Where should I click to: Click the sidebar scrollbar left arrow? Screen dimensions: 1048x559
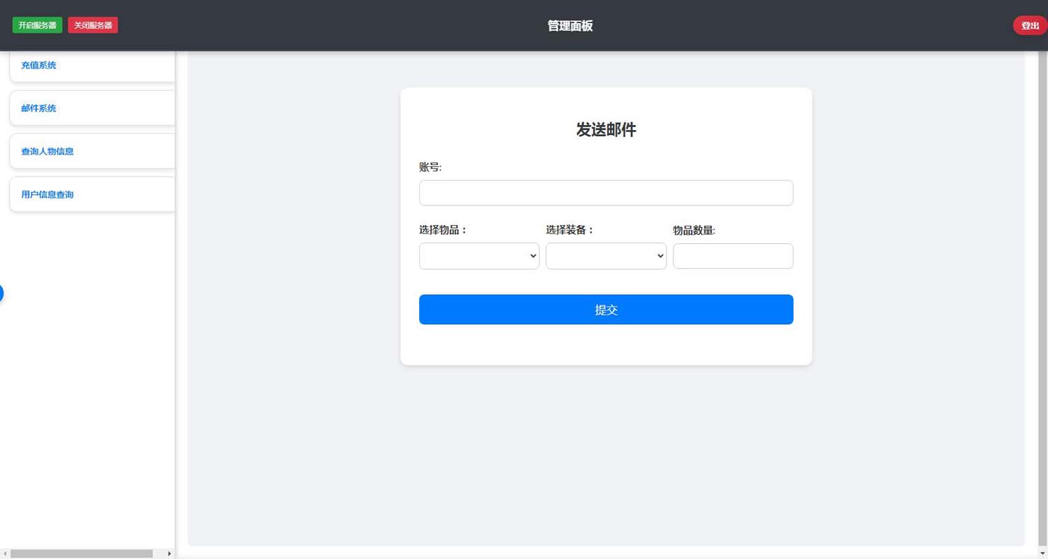pos(6,553)
